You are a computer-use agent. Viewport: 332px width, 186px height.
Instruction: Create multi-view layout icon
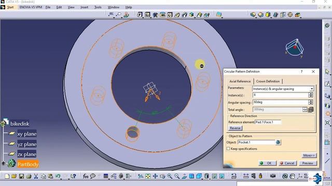(191, 176)
